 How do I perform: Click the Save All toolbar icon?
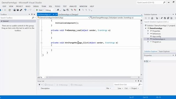[x=21, y=10]
